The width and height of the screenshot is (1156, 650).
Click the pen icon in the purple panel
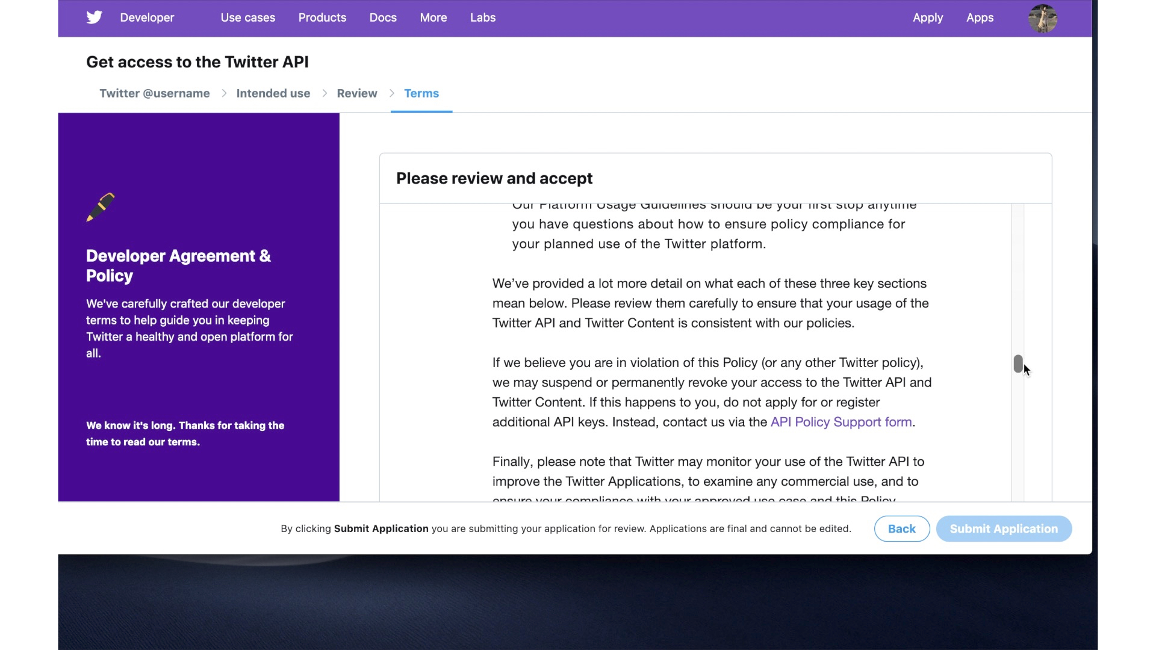101,207
